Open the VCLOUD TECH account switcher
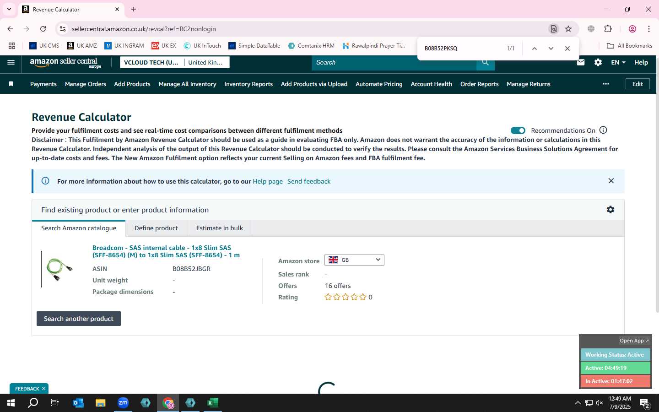Viewport: 659px width, 412px height. tap(175, 62)
